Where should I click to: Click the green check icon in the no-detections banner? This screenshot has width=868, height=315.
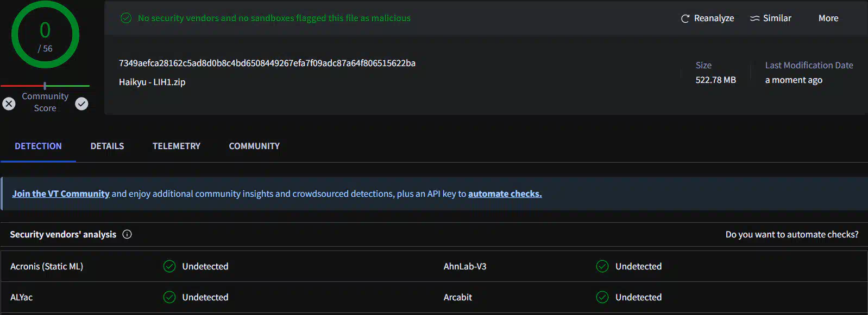(126, 18)
